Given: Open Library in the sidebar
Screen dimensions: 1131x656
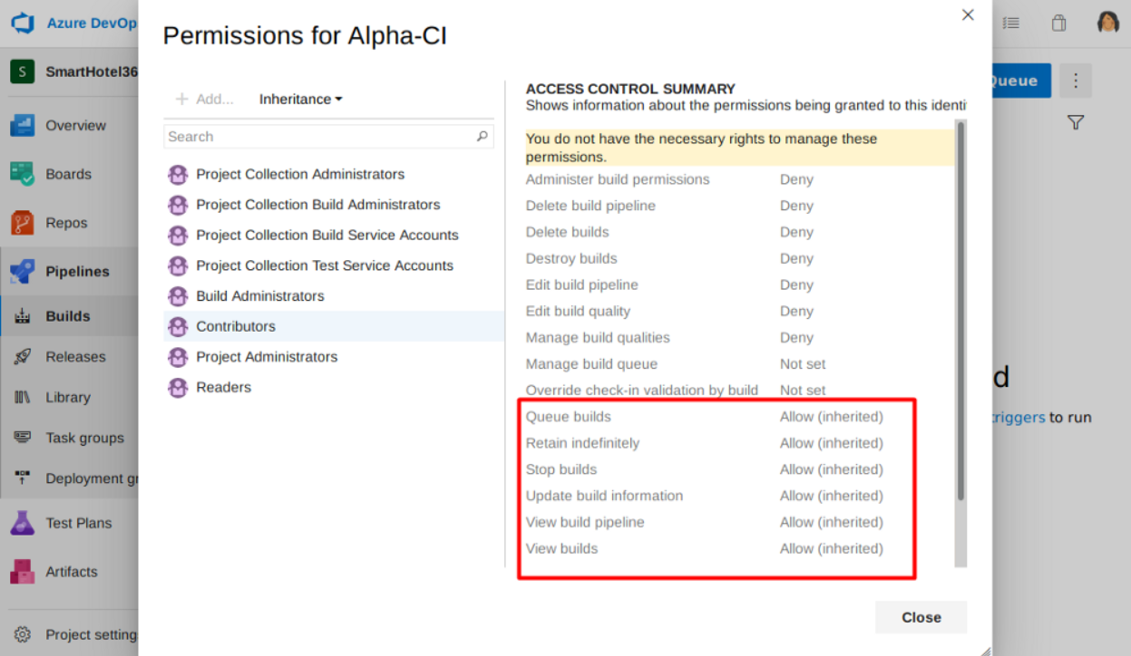Looking at the screenshot, I should coord(68,397).
